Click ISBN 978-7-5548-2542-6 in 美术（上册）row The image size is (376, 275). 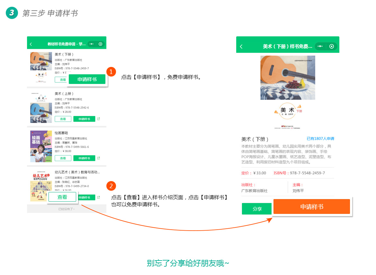click(x=72, y=107)
